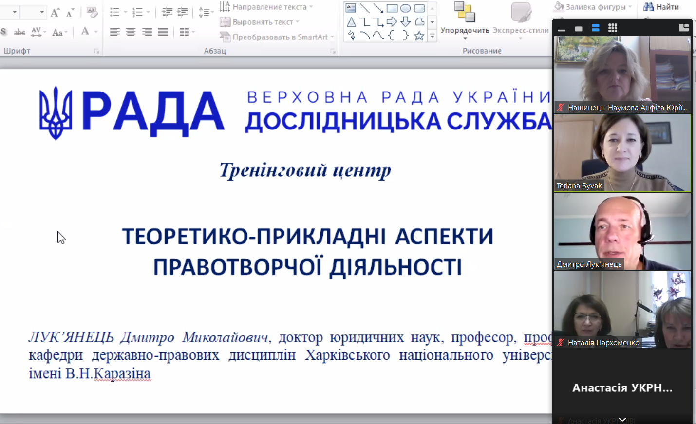Screen dimensions: 696x424
Task: Toggle bulleted list formatting
Action: click(x=116, y=12)
